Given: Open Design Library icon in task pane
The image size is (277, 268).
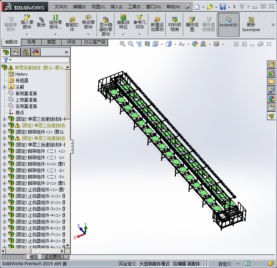Looking at the screenshot, I should pos(271,73).
